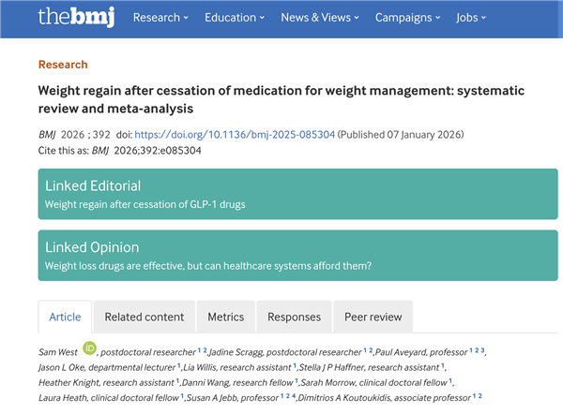
Task: Open Sam West's ORCID iD icon
Action: coord(89,348)
